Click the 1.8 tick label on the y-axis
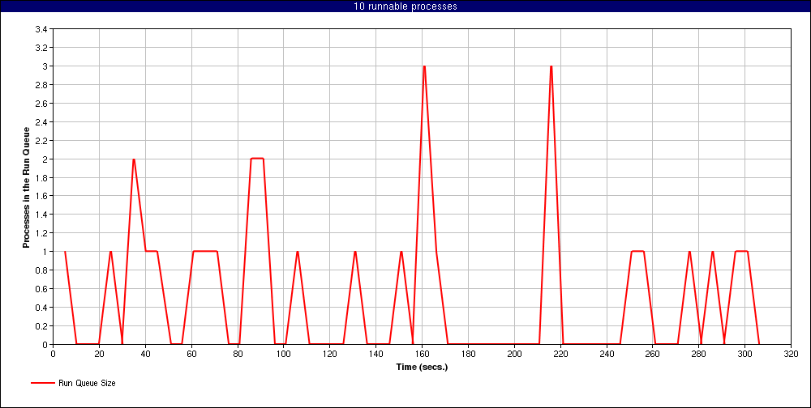Viewport: 811px width, 408px height. tap(41, 177)
